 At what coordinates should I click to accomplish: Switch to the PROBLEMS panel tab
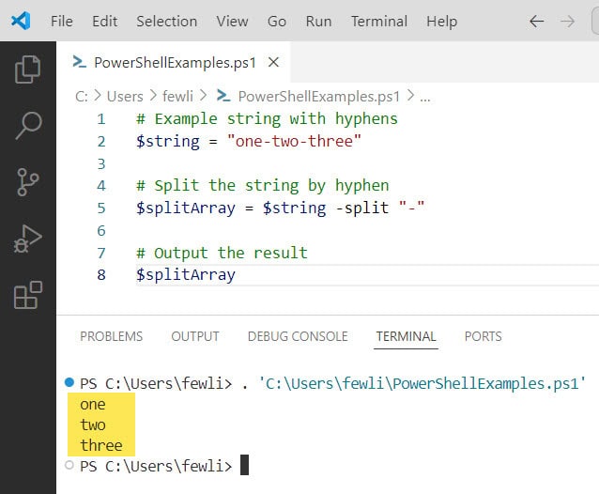(111, 336)
